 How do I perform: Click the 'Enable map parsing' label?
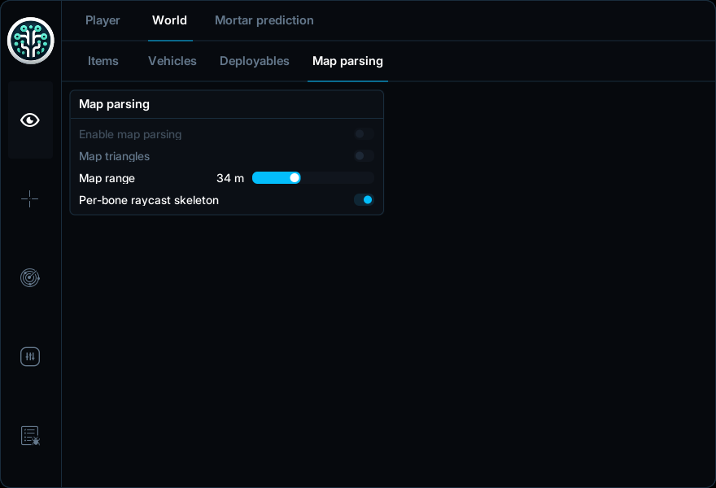130,134
